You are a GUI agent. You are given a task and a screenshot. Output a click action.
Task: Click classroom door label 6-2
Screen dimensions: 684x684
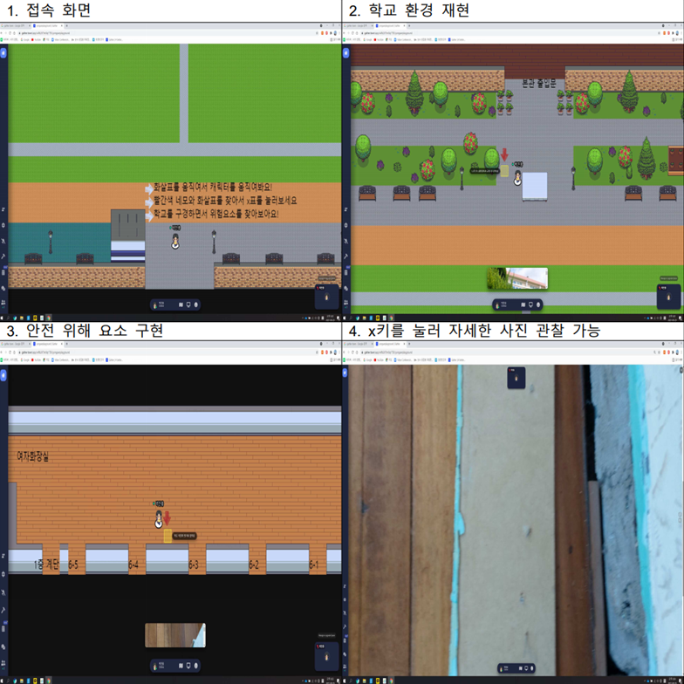(x=254, y=565)
